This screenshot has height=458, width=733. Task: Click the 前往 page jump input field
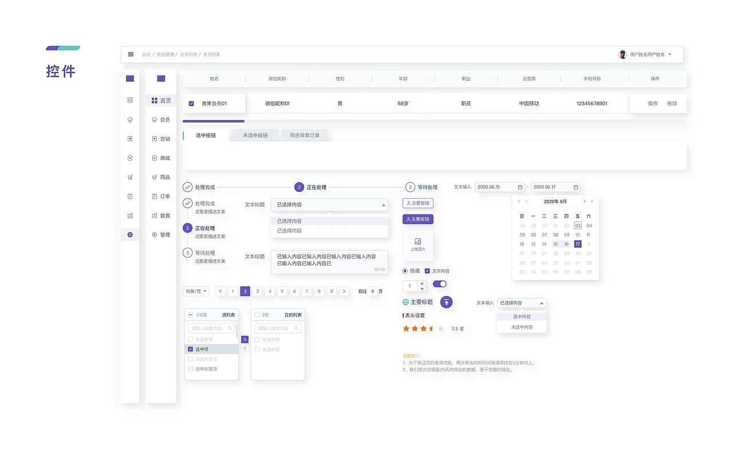point(373,291)
